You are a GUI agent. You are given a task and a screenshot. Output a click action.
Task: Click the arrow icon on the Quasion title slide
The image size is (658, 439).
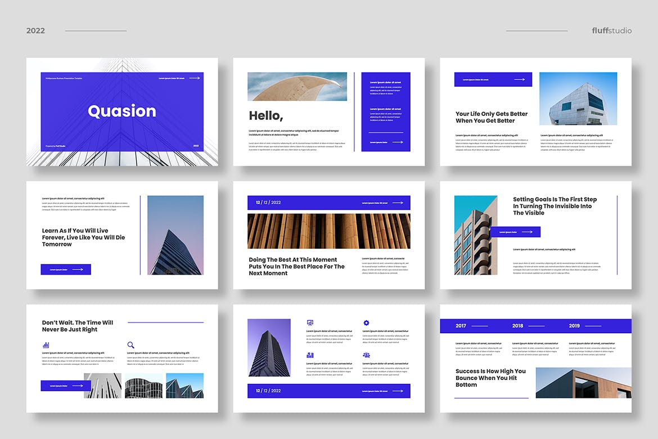tap(194, 78)
